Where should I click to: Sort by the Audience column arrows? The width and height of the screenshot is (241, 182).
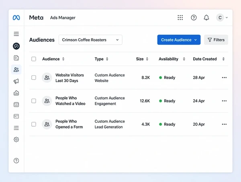point(63,59)
